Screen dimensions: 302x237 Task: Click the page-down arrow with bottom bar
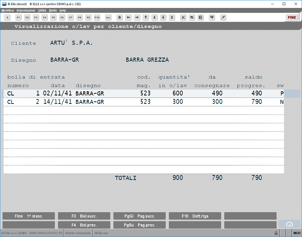[x=172, y=17]
